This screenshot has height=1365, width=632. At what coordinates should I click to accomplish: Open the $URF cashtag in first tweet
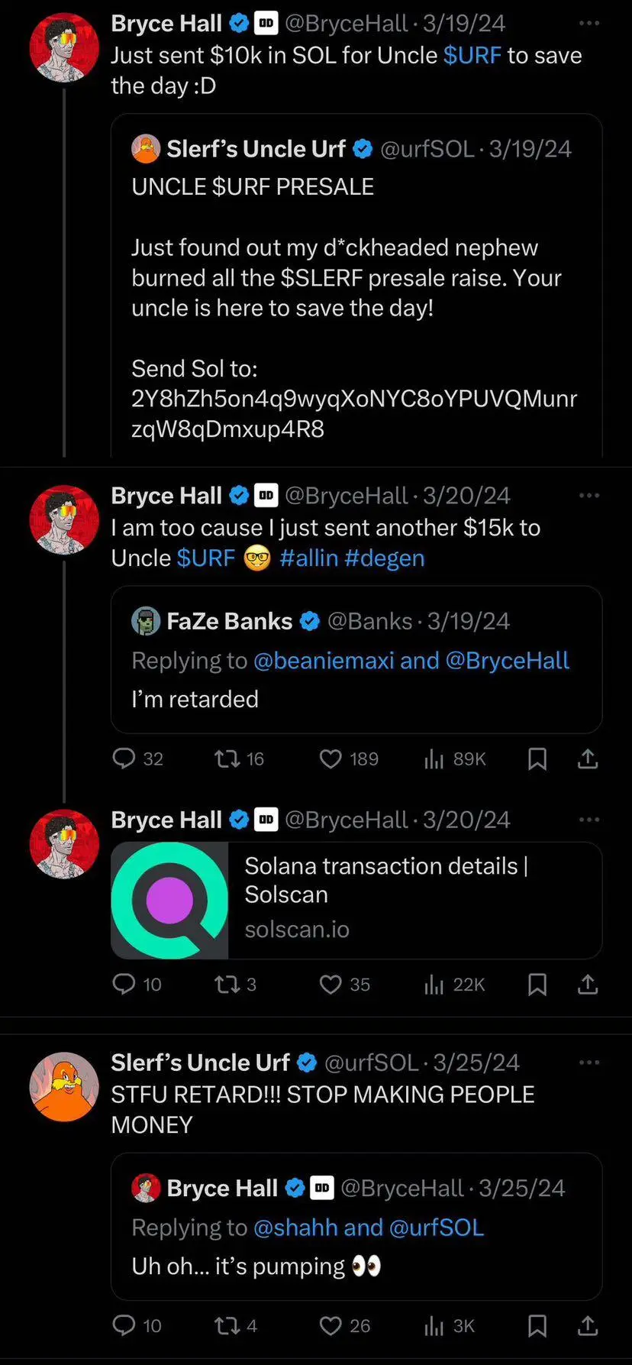(x=472, y=56)
